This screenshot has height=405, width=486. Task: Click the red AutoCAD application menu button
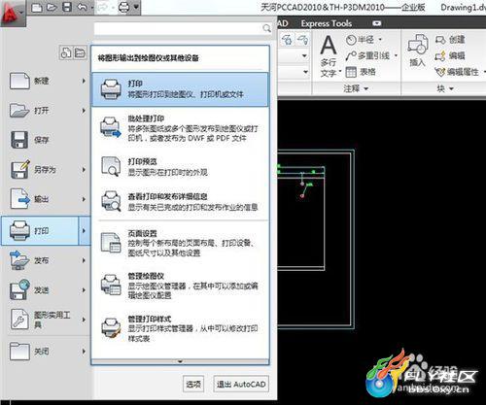12,13
